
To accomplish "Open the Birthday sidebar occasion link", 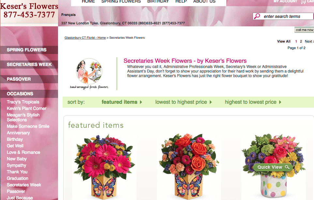I will [15, 139].
